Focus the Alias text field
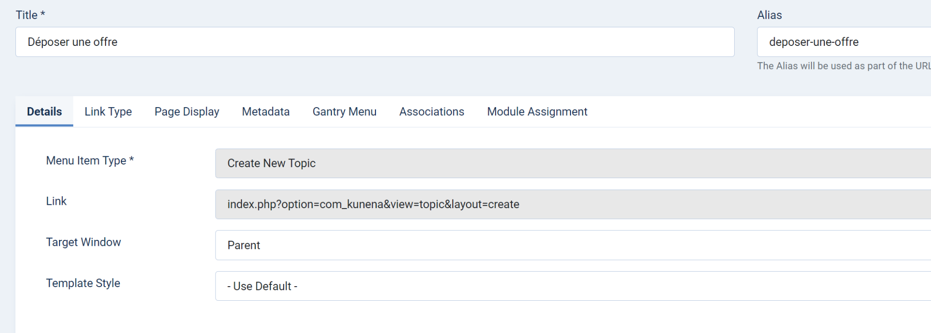Viewport: 931px width, 333px height. [x=843, y=42]
